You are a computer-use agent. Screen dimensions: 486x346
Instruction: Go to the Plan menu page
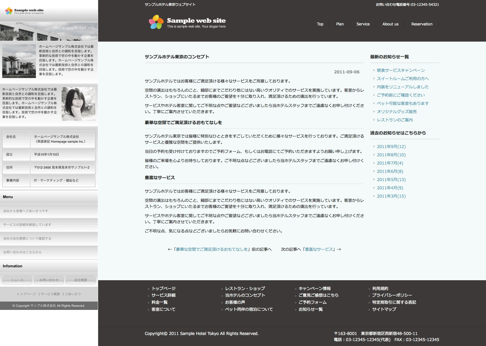(340, 24)
